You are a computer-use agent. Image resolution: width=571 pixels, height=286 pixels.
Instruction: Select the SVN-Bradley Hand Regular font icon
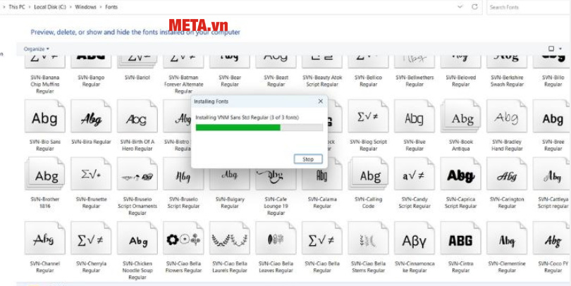(507, 116)
